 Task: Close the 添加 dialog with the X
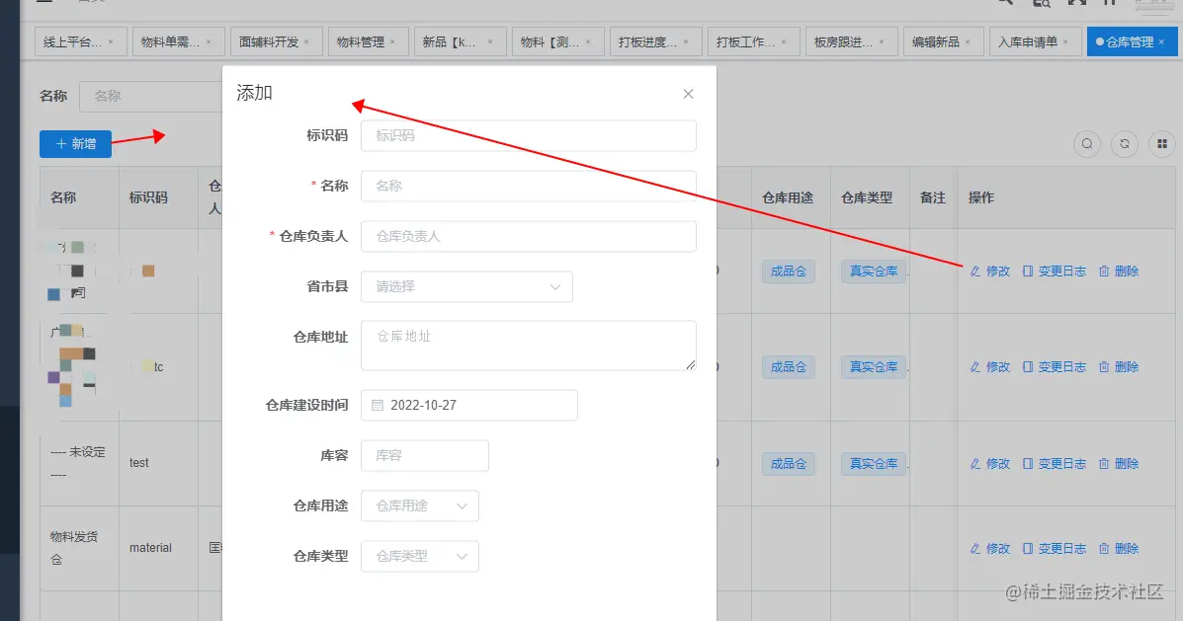click(x=688, y=94)
